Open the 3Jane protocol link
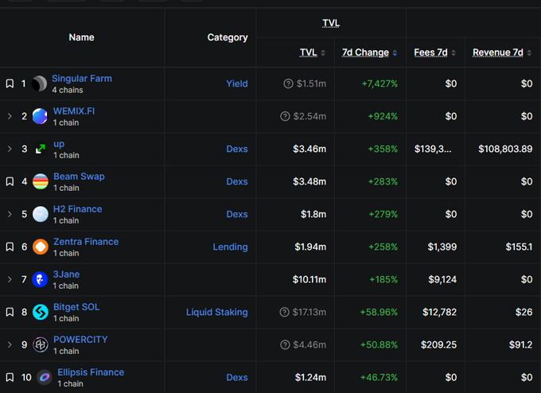 tap(66, 274)
